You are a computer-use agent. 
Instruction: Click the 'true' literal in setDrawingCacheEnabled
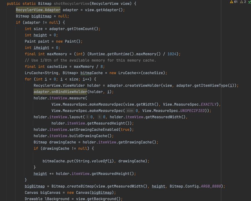125,130
